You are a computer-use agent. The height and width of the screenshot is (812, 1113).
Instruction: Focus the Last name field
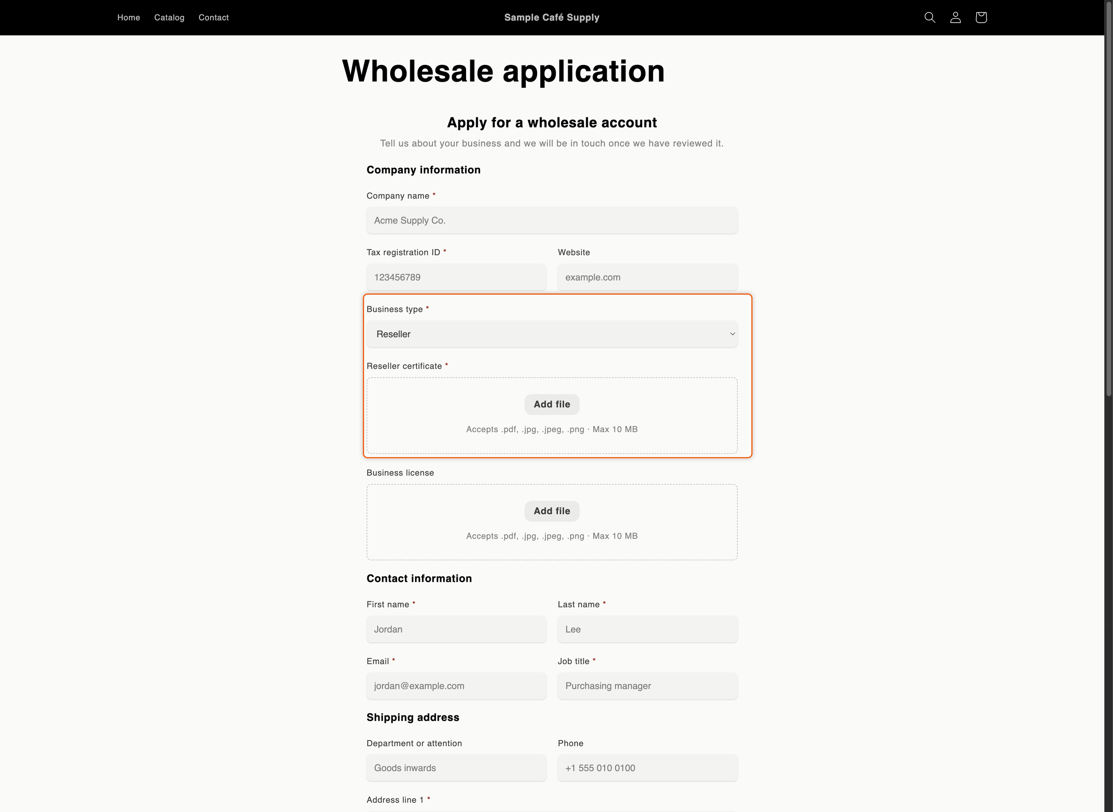[647, 629]
